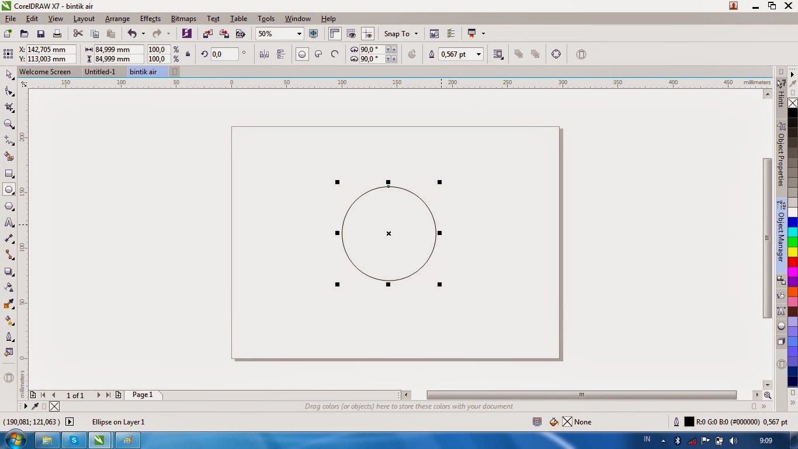
Task: Undo the last action
Action: [x=132, y=34]
